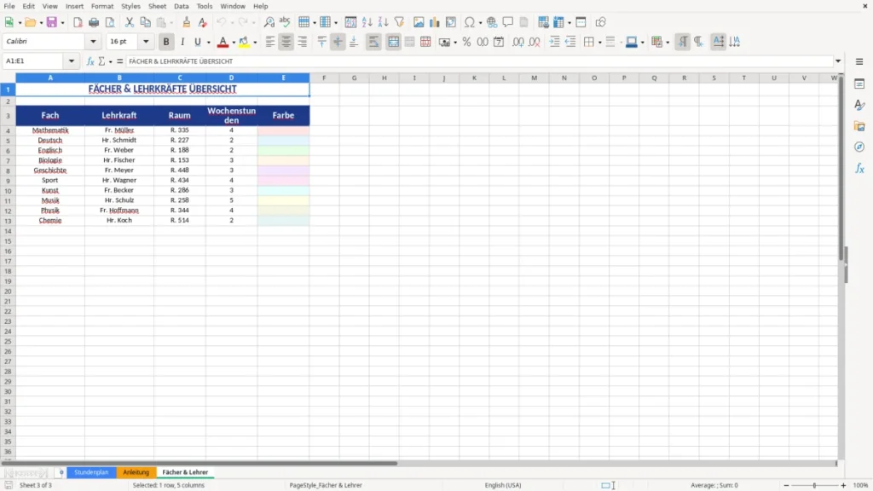Toggle underline formatting

click(197, 42)
